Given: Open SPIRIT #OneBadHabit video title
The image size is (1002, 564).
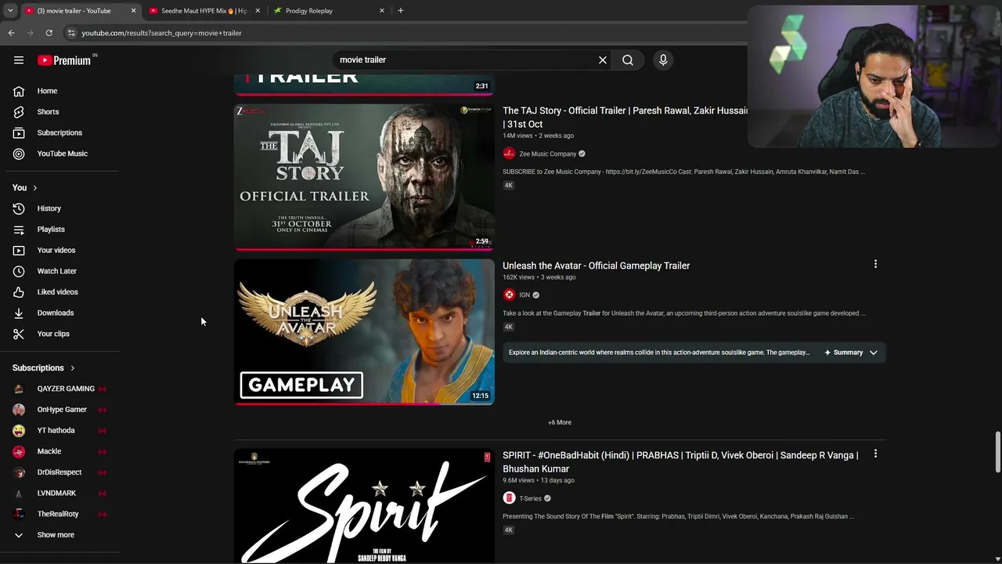Looking at the screenshot, I should coord(680,462).
